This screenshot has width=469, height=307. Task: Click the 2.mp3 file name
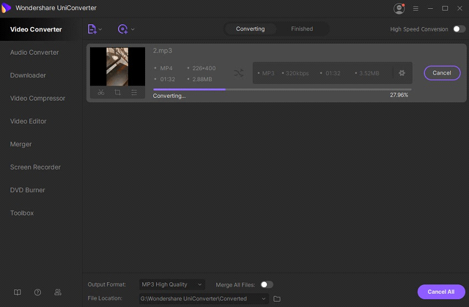pos(162,51)
